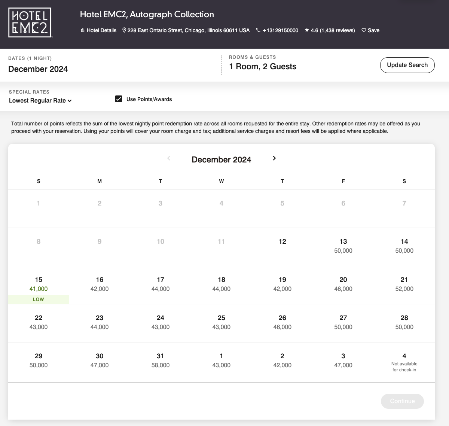
Task: Select December 12 in the calendar
Action: point(282,247)
